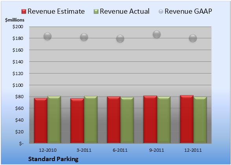Click the $180 y-axis label

tap(18, 38)
